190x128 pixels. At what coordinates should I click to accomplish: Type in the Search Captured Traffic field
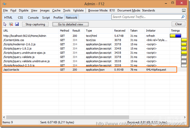[x=146, y=17]
